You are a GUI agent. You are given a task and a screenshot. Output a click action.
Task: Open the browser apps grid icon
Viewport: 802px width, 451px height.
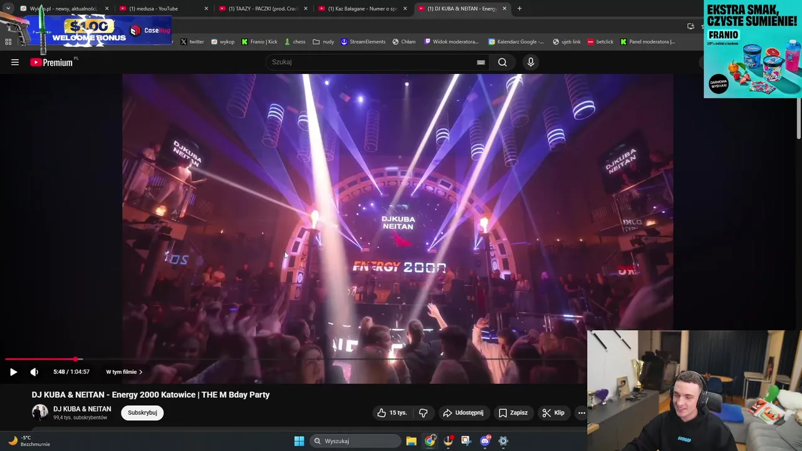tap(8, 42)
